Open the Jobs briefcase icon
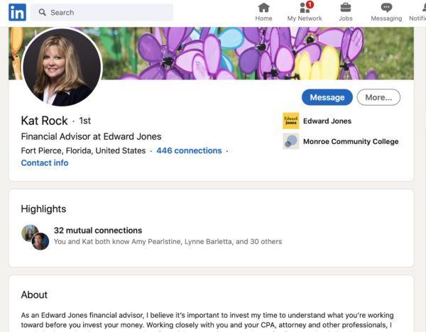The width and height of the screenshot is (426, 332). point(345,8)
